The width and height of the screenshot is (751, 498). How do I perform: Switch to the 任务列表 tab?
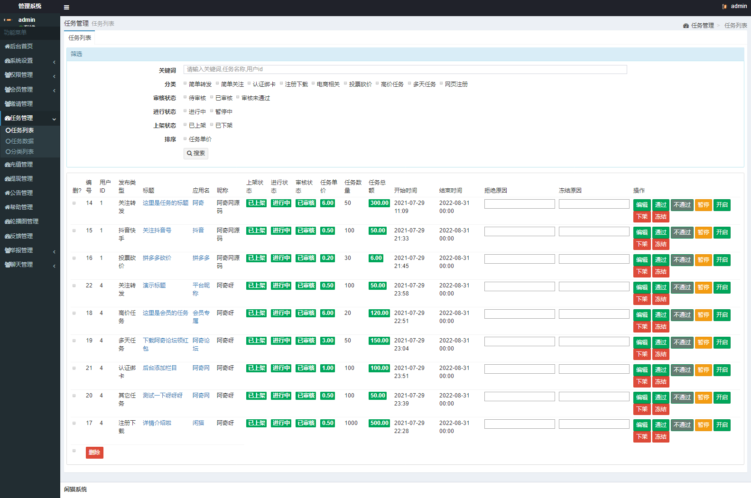[80, 38]
